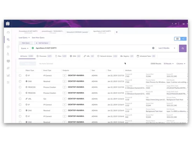Click the document icon on Files tab
Screen dimensions: 192x144
56,56
